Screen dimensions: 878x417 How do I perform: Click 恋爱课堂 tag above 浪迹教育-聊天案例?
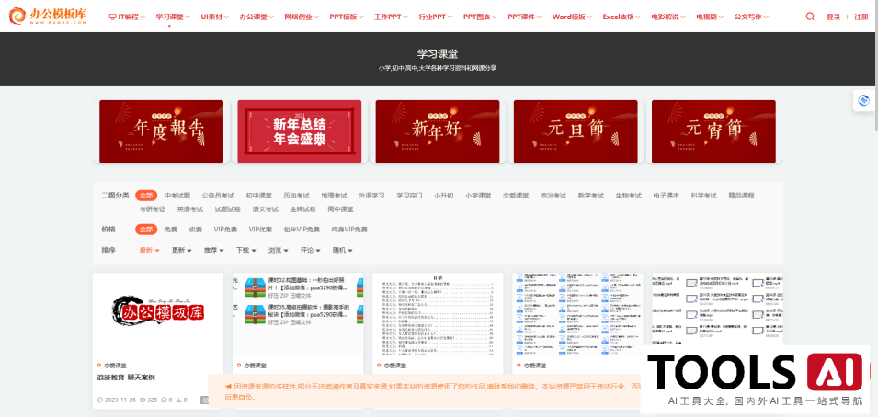coord(114,366)
